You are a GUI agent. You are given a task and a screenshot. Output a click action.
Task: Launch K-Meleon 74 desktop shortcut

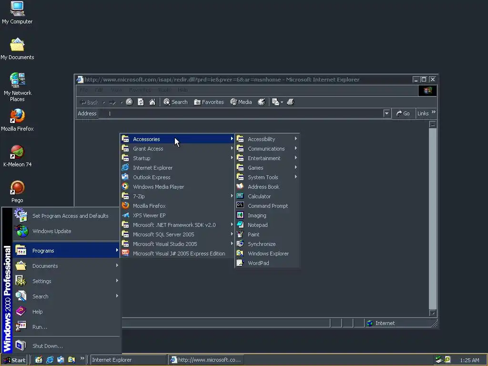point(17,156)
